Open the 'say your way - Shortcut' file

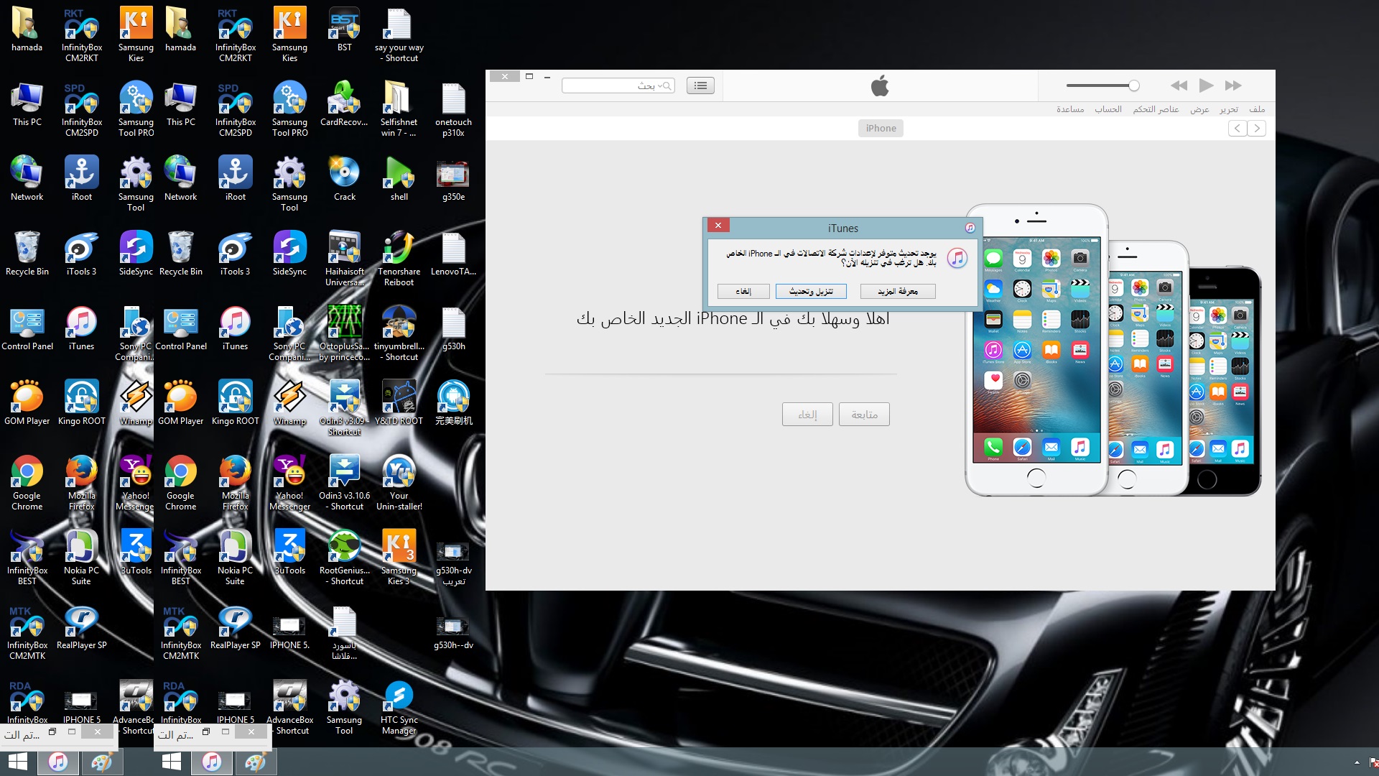click(x=399, y=34)
